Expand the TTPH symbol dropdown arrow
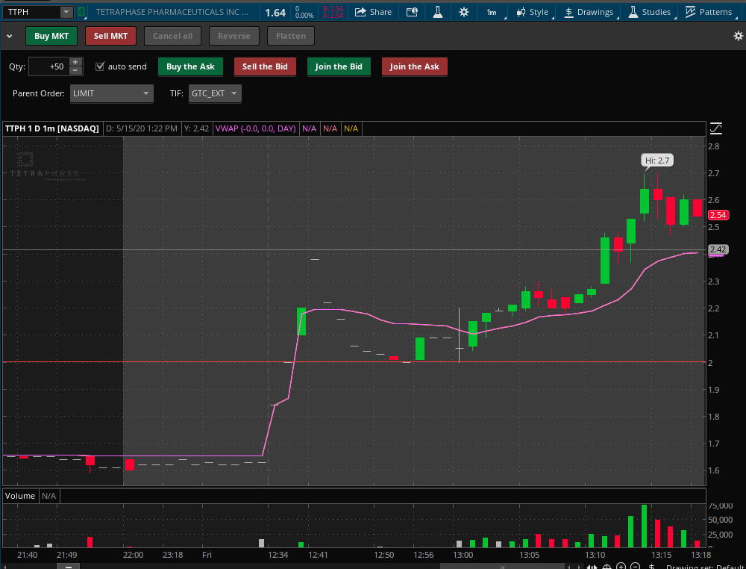Image resolution: width=746 pixels, height=569 pixels. pyautogui.click(x=66, y=12)
